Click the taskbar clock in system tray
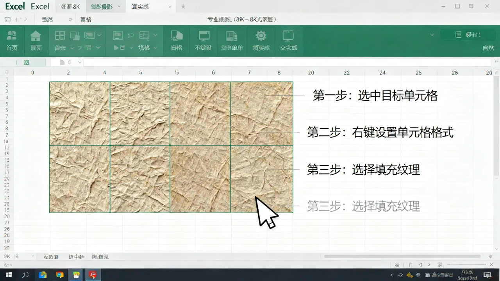 467,275
